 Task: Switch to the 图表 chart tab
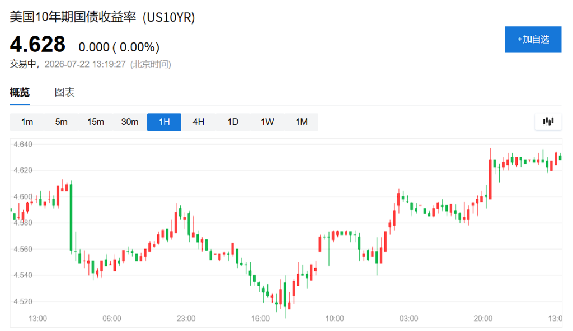click(x=65, y=92)
